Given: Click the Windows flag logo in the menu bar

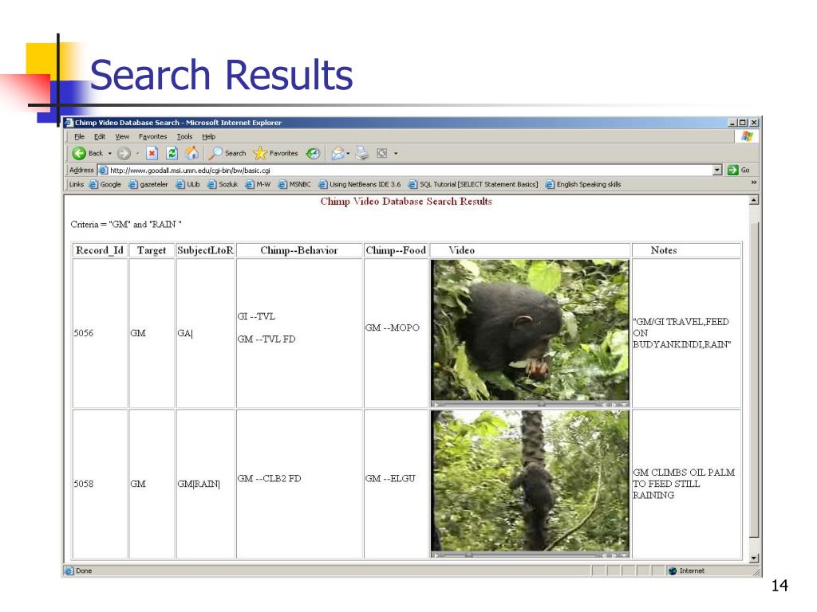Looking at the screenshot, I should coord(747,136).
